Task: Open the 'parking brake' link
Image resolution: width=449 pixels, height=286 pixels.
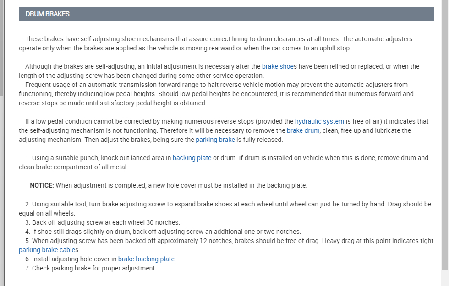Action: (x=215, y=140)
